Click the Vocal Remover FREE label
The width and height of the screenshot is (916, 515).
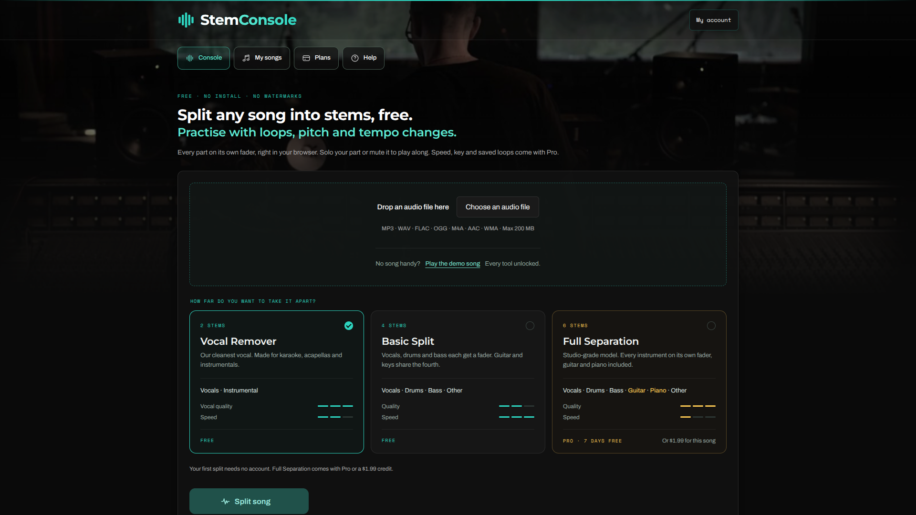tap(207, 441)
